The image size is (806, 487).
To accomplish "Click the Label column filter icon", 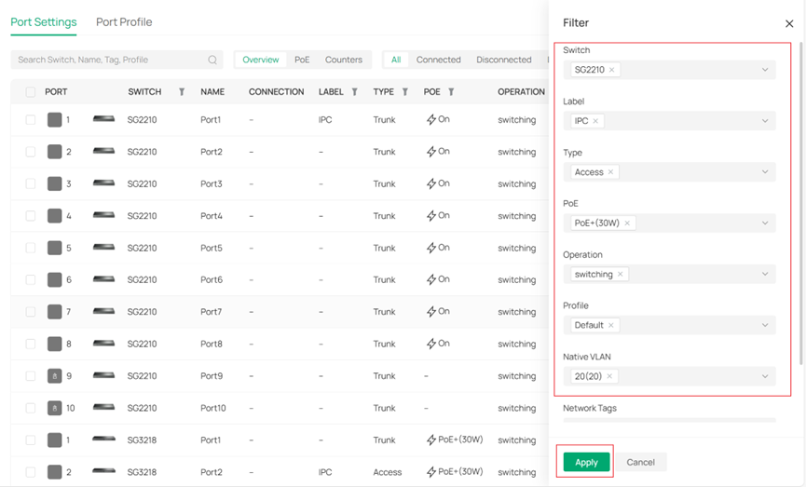I will 355,92.
